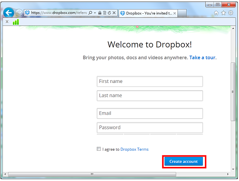
Task: Maximize the browser window
Action: click(x=217, y=4)
